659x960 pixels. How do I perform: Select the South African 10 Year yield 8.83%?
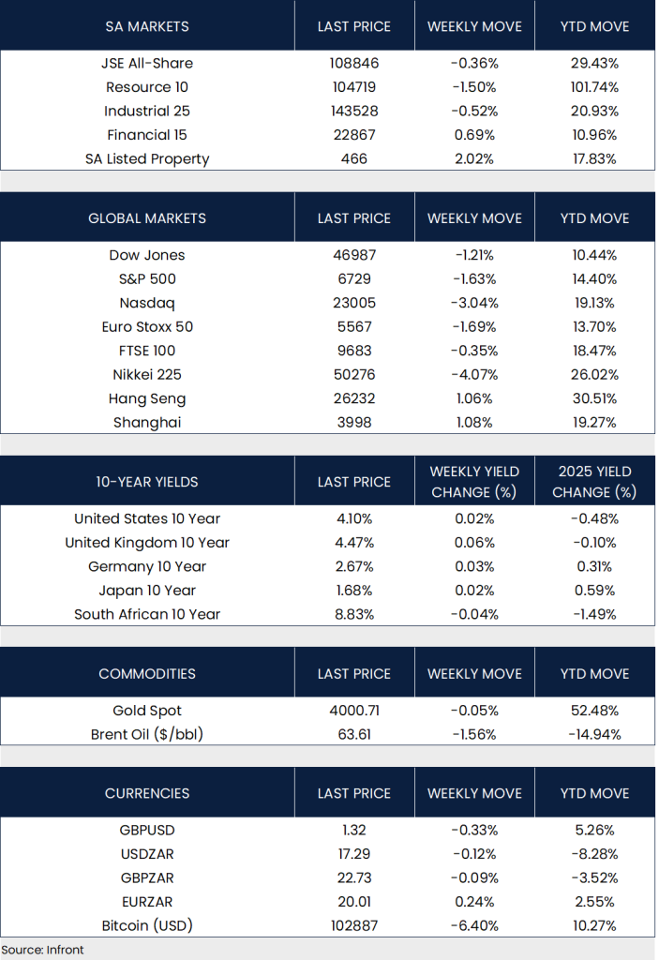[353, 614]
